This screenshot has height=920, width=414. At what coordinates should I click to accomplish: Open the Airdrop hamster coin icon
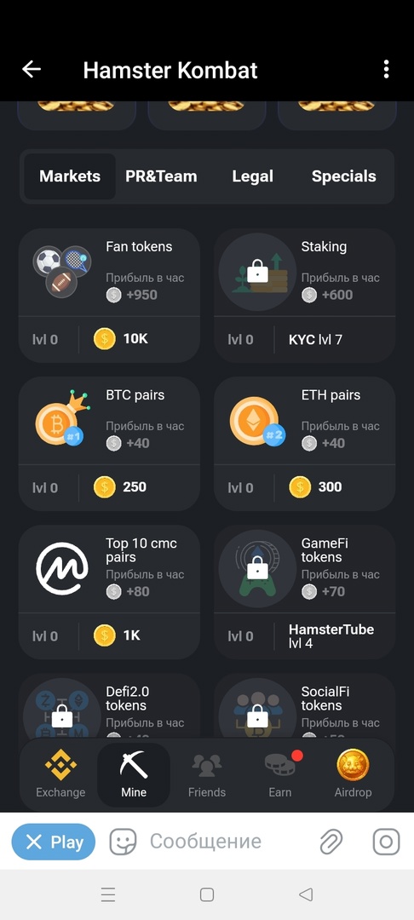point(353,765)
